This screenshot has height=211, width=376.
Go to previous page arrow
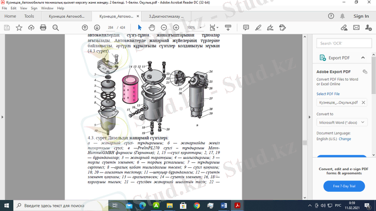[x=85, y=28]
